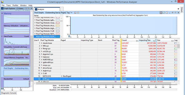Click igdk series legend color swatch
185x95 pixels.
(x=58, y=20)
